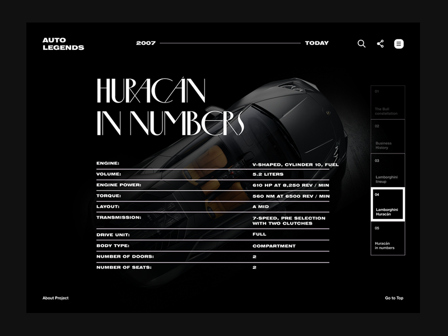Click the 5.2 LITERS value

pos(268,174)
